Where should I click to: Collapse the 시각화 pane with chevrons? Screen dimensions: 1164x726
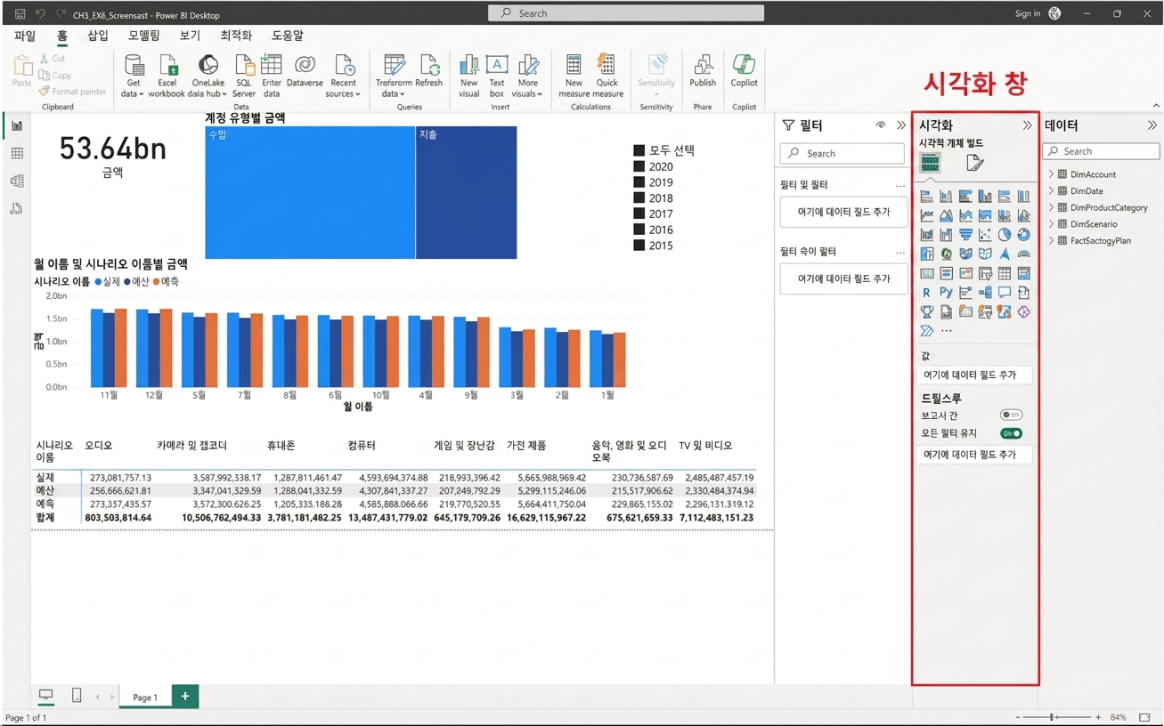click(x=1027, y=125)
